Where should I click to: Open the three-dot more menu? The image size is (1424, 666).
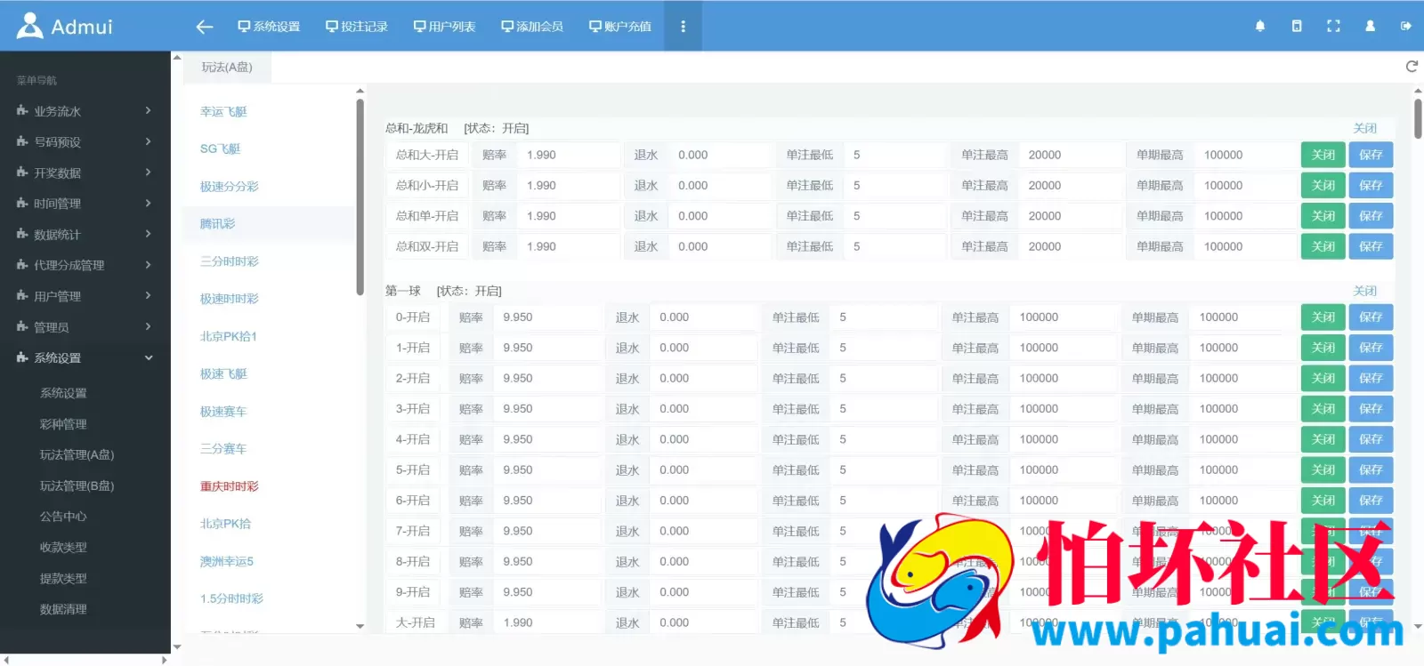pyautogui.click(x=683, y=27)
